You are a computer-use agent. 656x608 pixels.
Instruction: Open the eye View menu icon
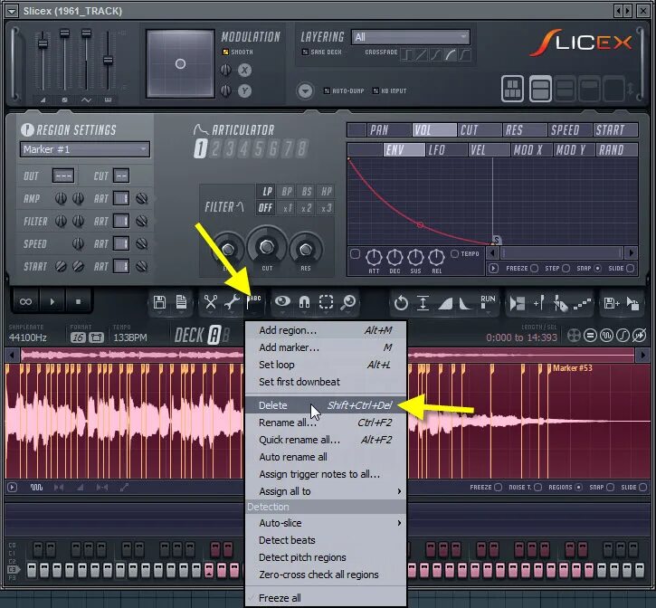pyautogui.click(x=282, y=301)
